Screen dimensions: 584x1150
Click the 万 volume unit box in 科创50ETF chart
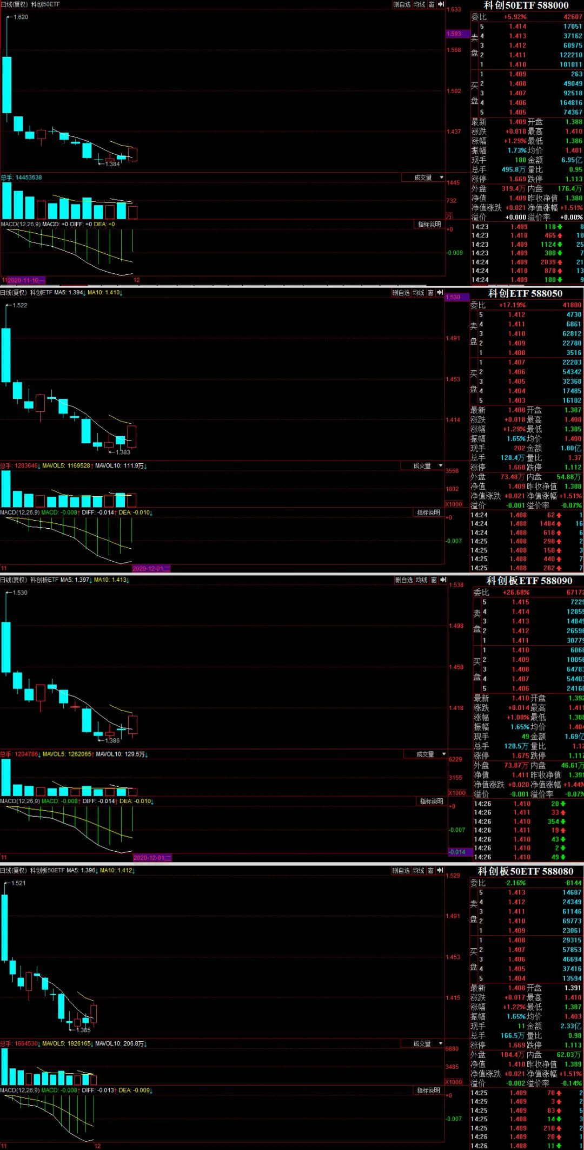[x=449, y=216]
